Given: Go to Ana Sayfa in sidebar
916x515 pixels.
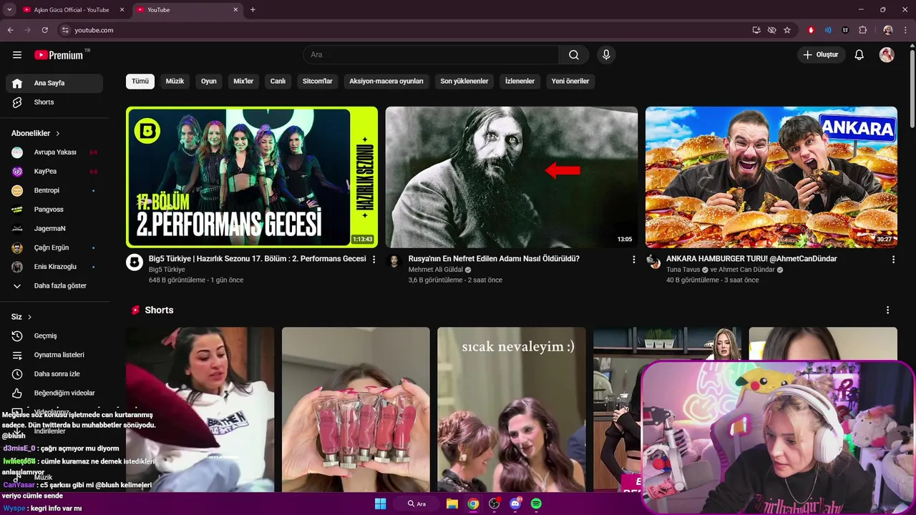Looking at the screenshot, I should point(54,83).
